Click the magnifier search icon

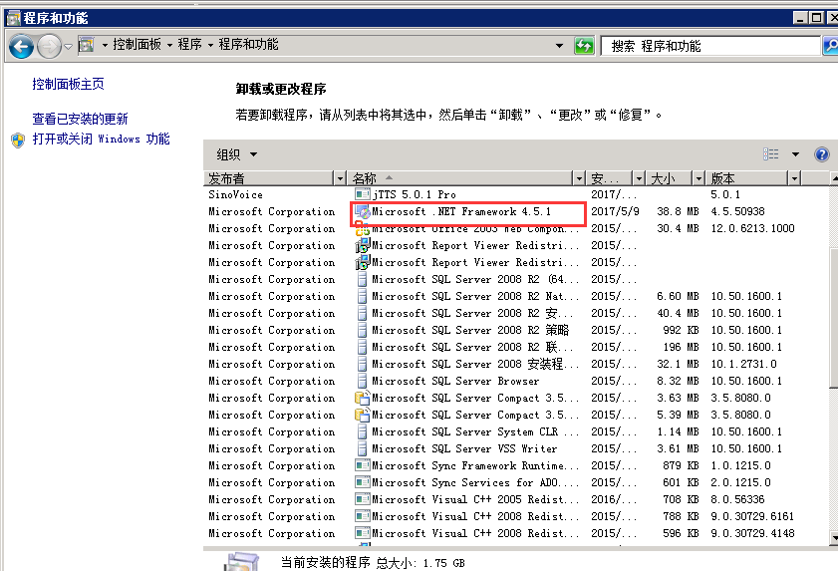830,46
